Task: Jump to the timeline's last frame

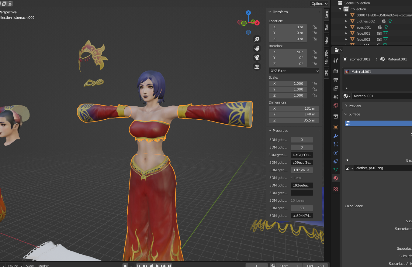Action: pyautogui.click(x=169, y=265)
